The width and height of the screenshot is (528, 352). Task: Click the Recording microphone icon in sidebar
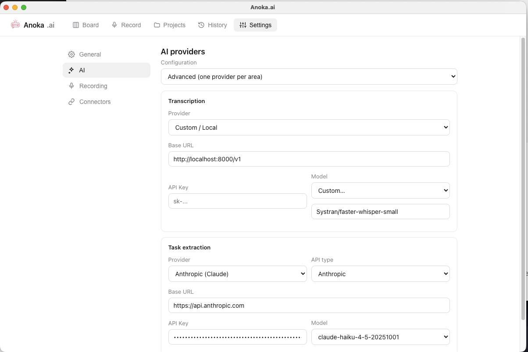coord(71,86)
